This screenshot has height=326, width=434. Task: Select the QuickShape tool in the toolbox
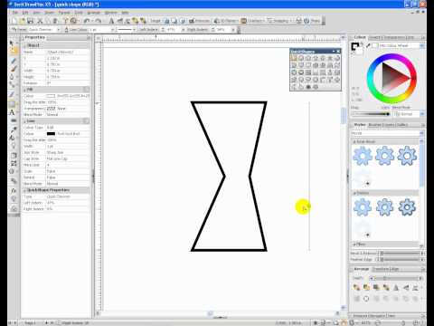[x=13, y=104]
